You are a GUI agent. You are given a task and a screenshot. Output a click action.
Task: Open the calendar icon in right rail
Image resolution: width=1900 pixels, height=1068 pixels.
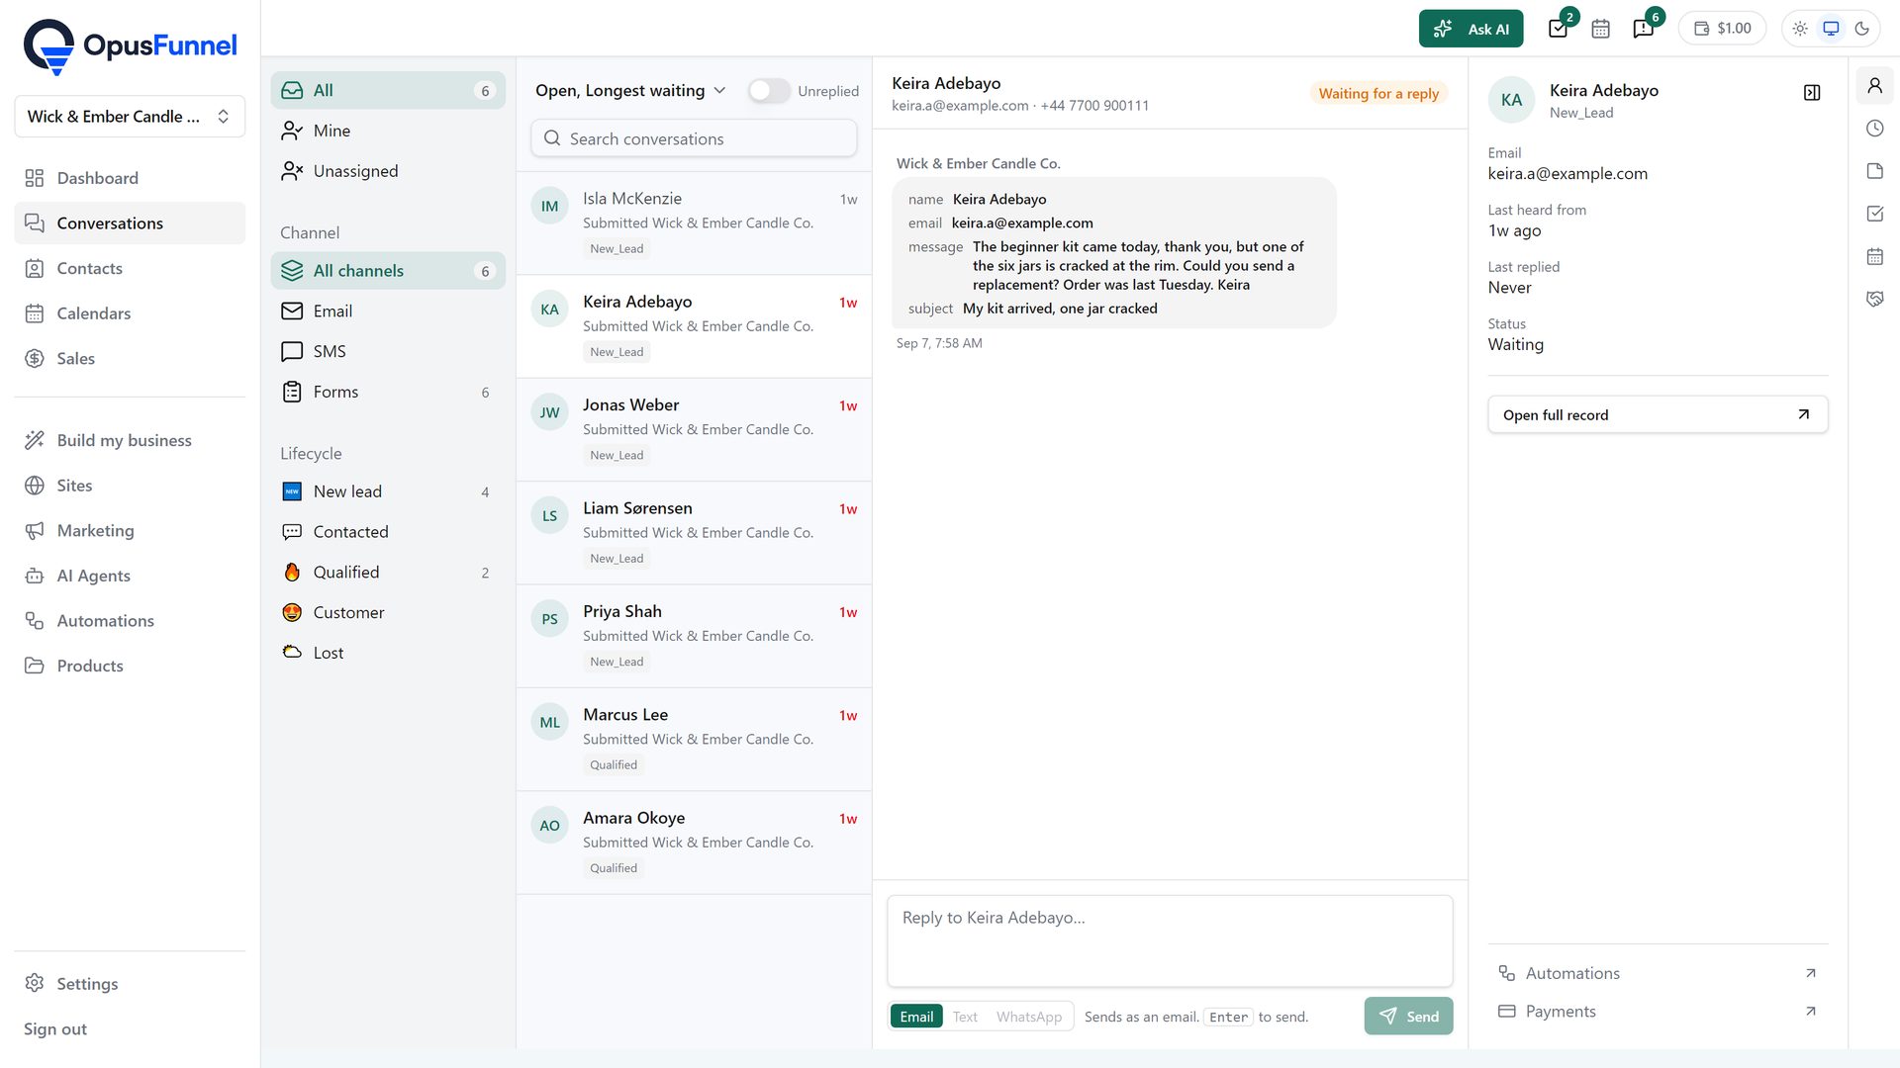click(1874, 256)
